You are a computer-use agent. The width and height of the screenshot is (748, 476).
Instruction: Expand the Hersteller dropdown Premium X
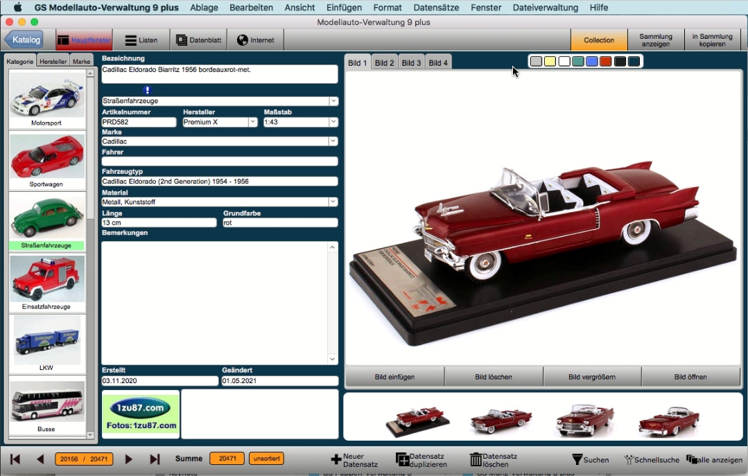coord(252,122)
